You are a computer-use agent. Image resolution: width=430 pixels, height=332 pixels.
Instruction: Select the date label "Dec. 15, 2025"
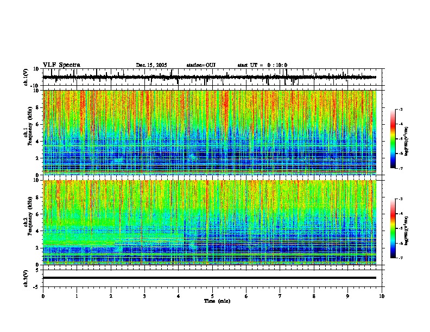pyautogui.click(x=151, y=65)
